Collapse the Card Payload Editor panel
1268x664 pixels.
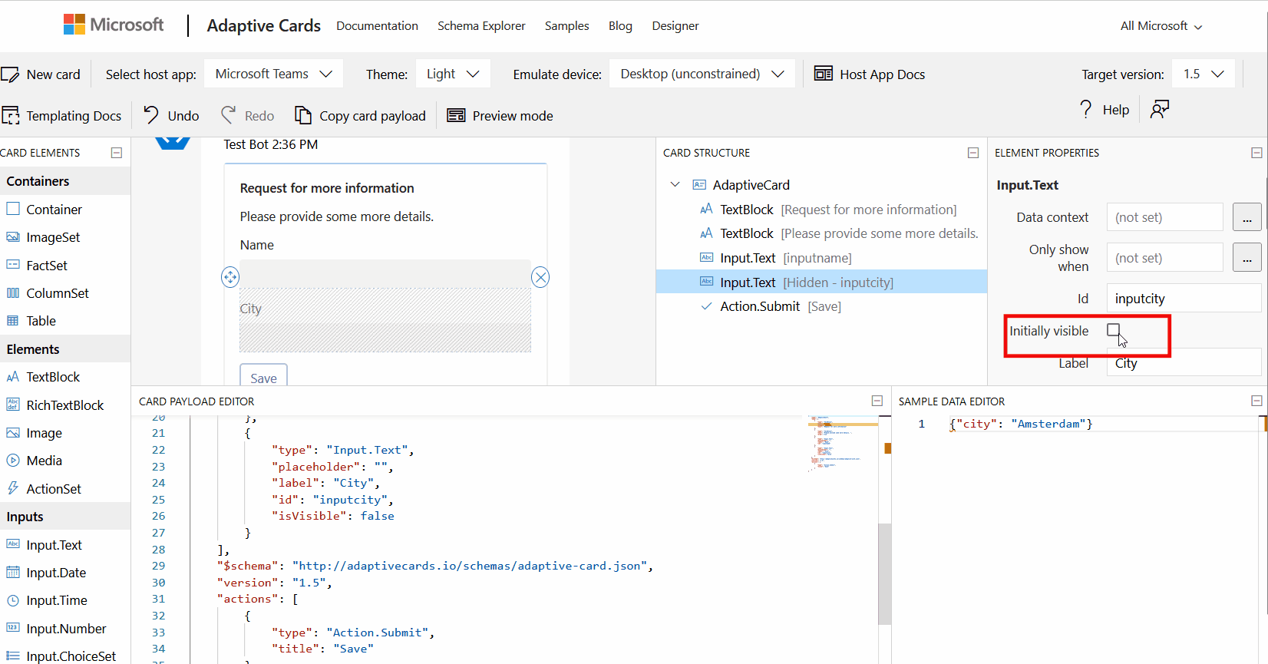(x=877, y=401)
